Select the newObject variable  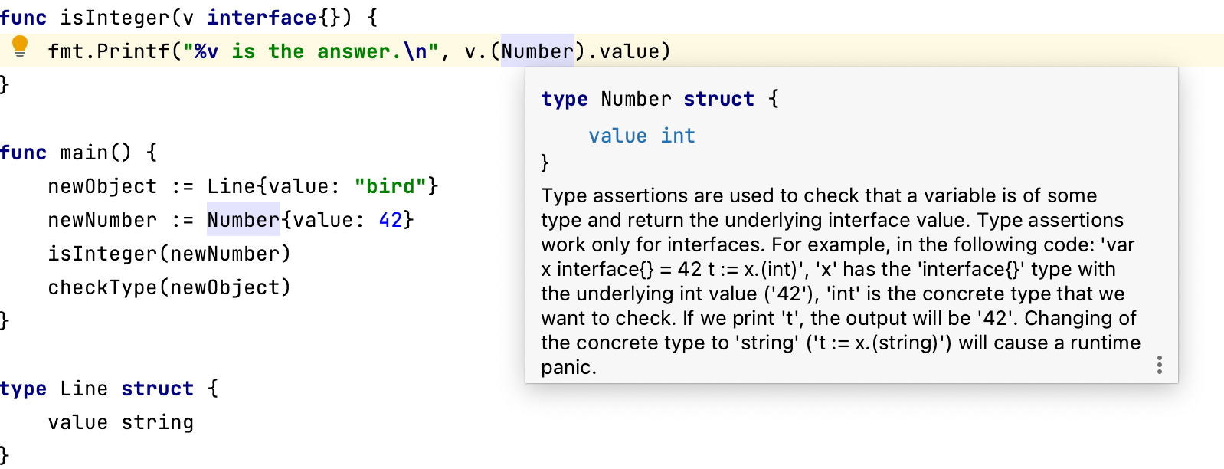pyautogui.click(x=102, y=186)
